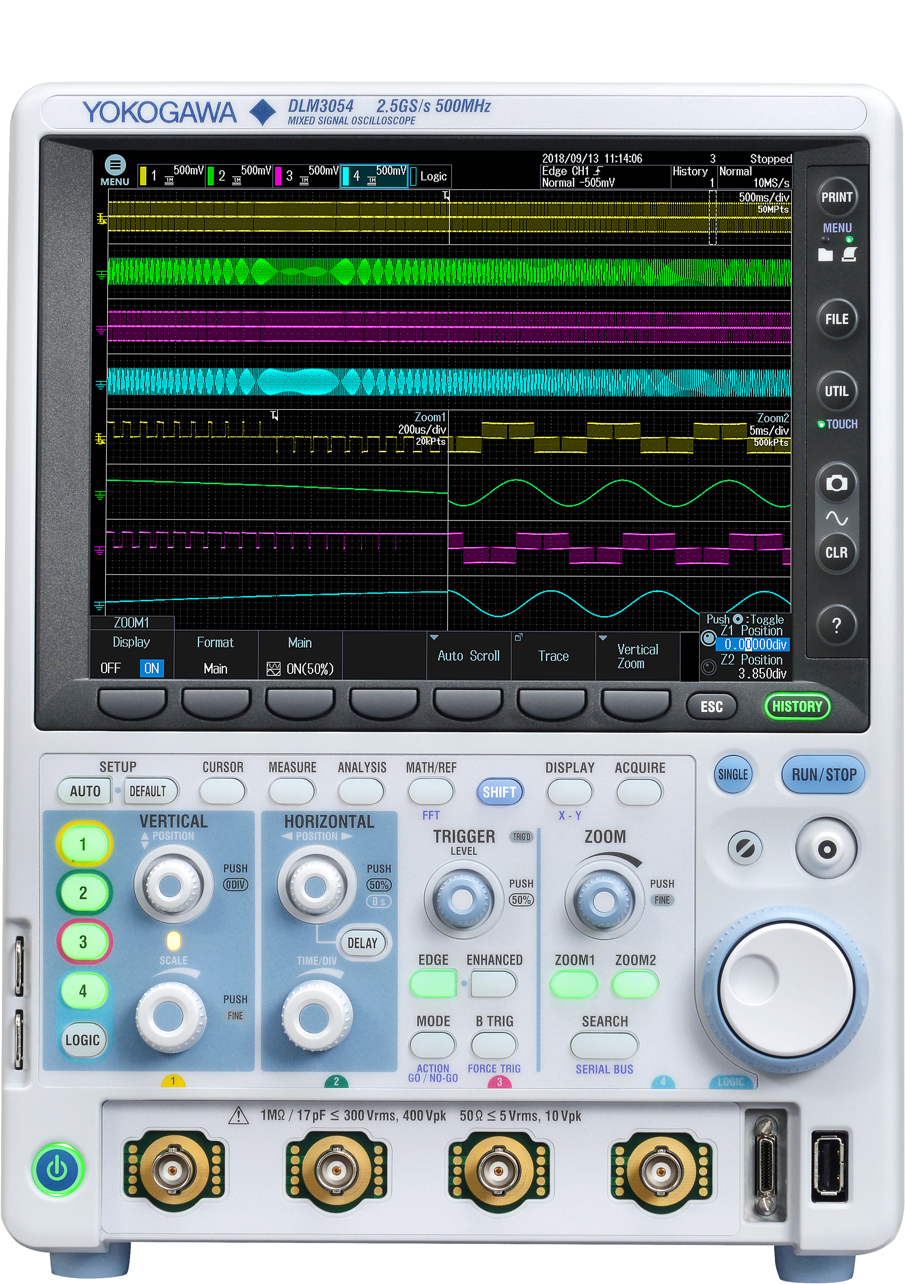Tap the MEASURE key
Image resolution: width=905 pixels, height=1284 pixels.
click(x=292, y=792)
